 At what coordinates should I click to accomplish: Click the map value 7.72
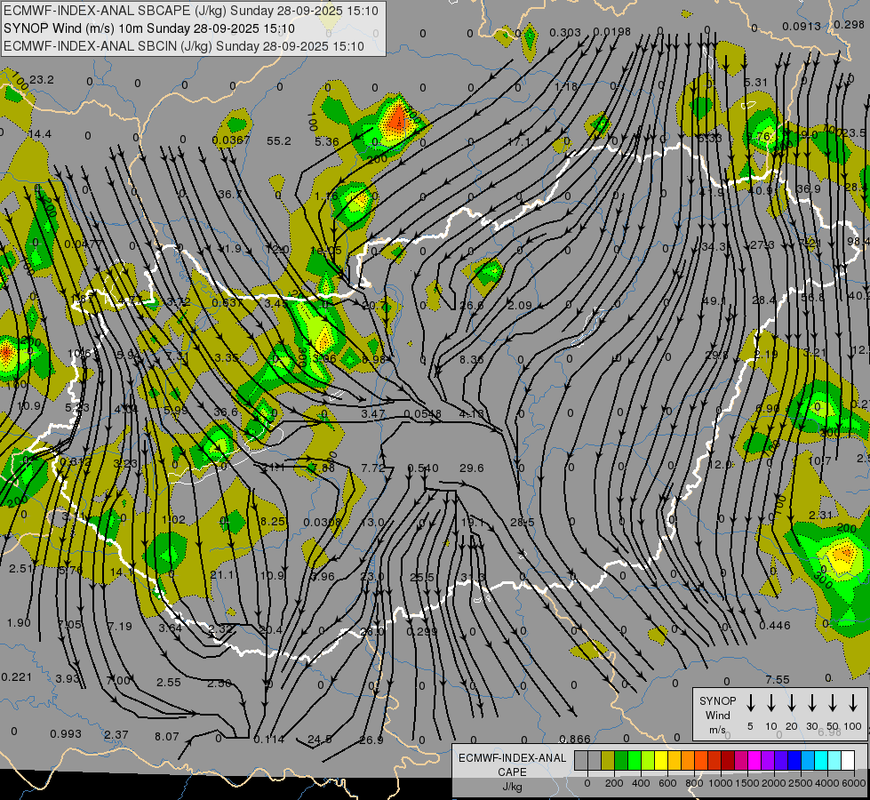click(x=373, y=468)
